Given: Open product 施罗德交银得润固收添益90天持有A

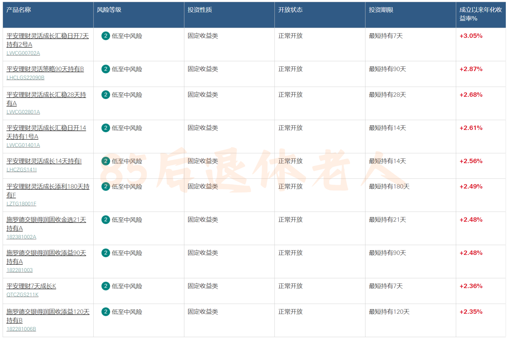Looking at the screenshot, I should 46,257.
